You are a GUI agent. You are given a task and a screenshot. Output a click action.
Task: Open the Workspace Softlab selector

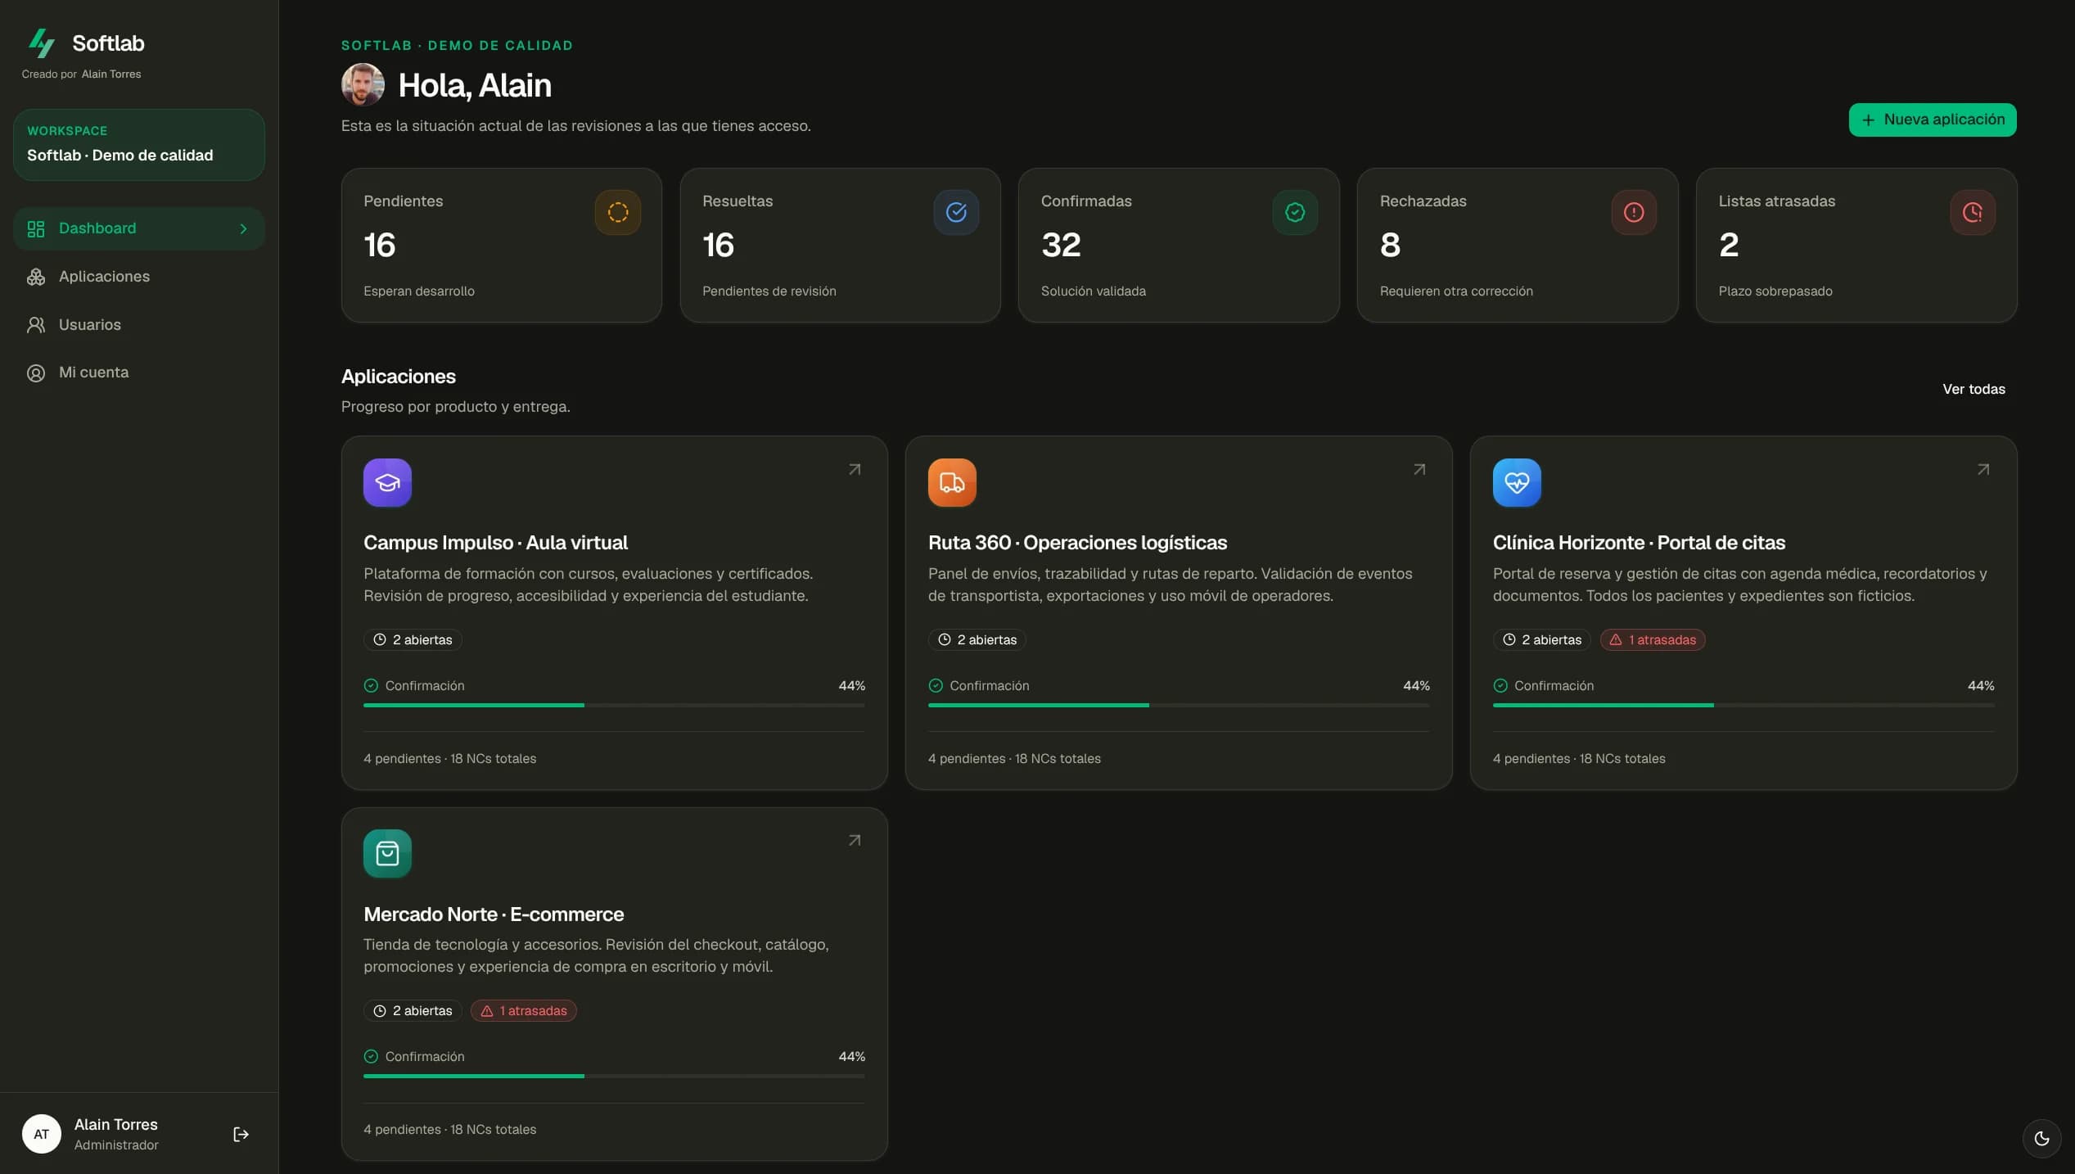click(139, 144)
